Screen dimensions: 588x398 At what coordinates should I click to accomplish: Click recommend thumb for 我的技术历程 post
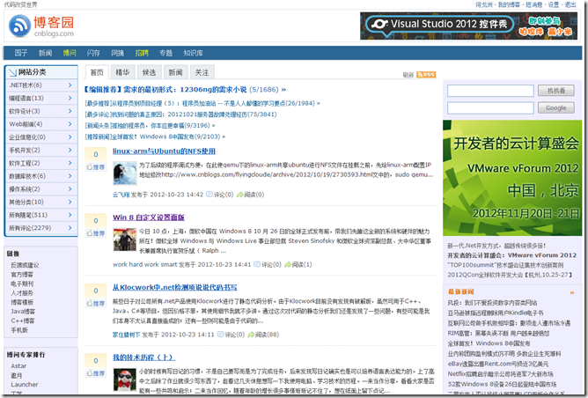click(x=96, y=373)
